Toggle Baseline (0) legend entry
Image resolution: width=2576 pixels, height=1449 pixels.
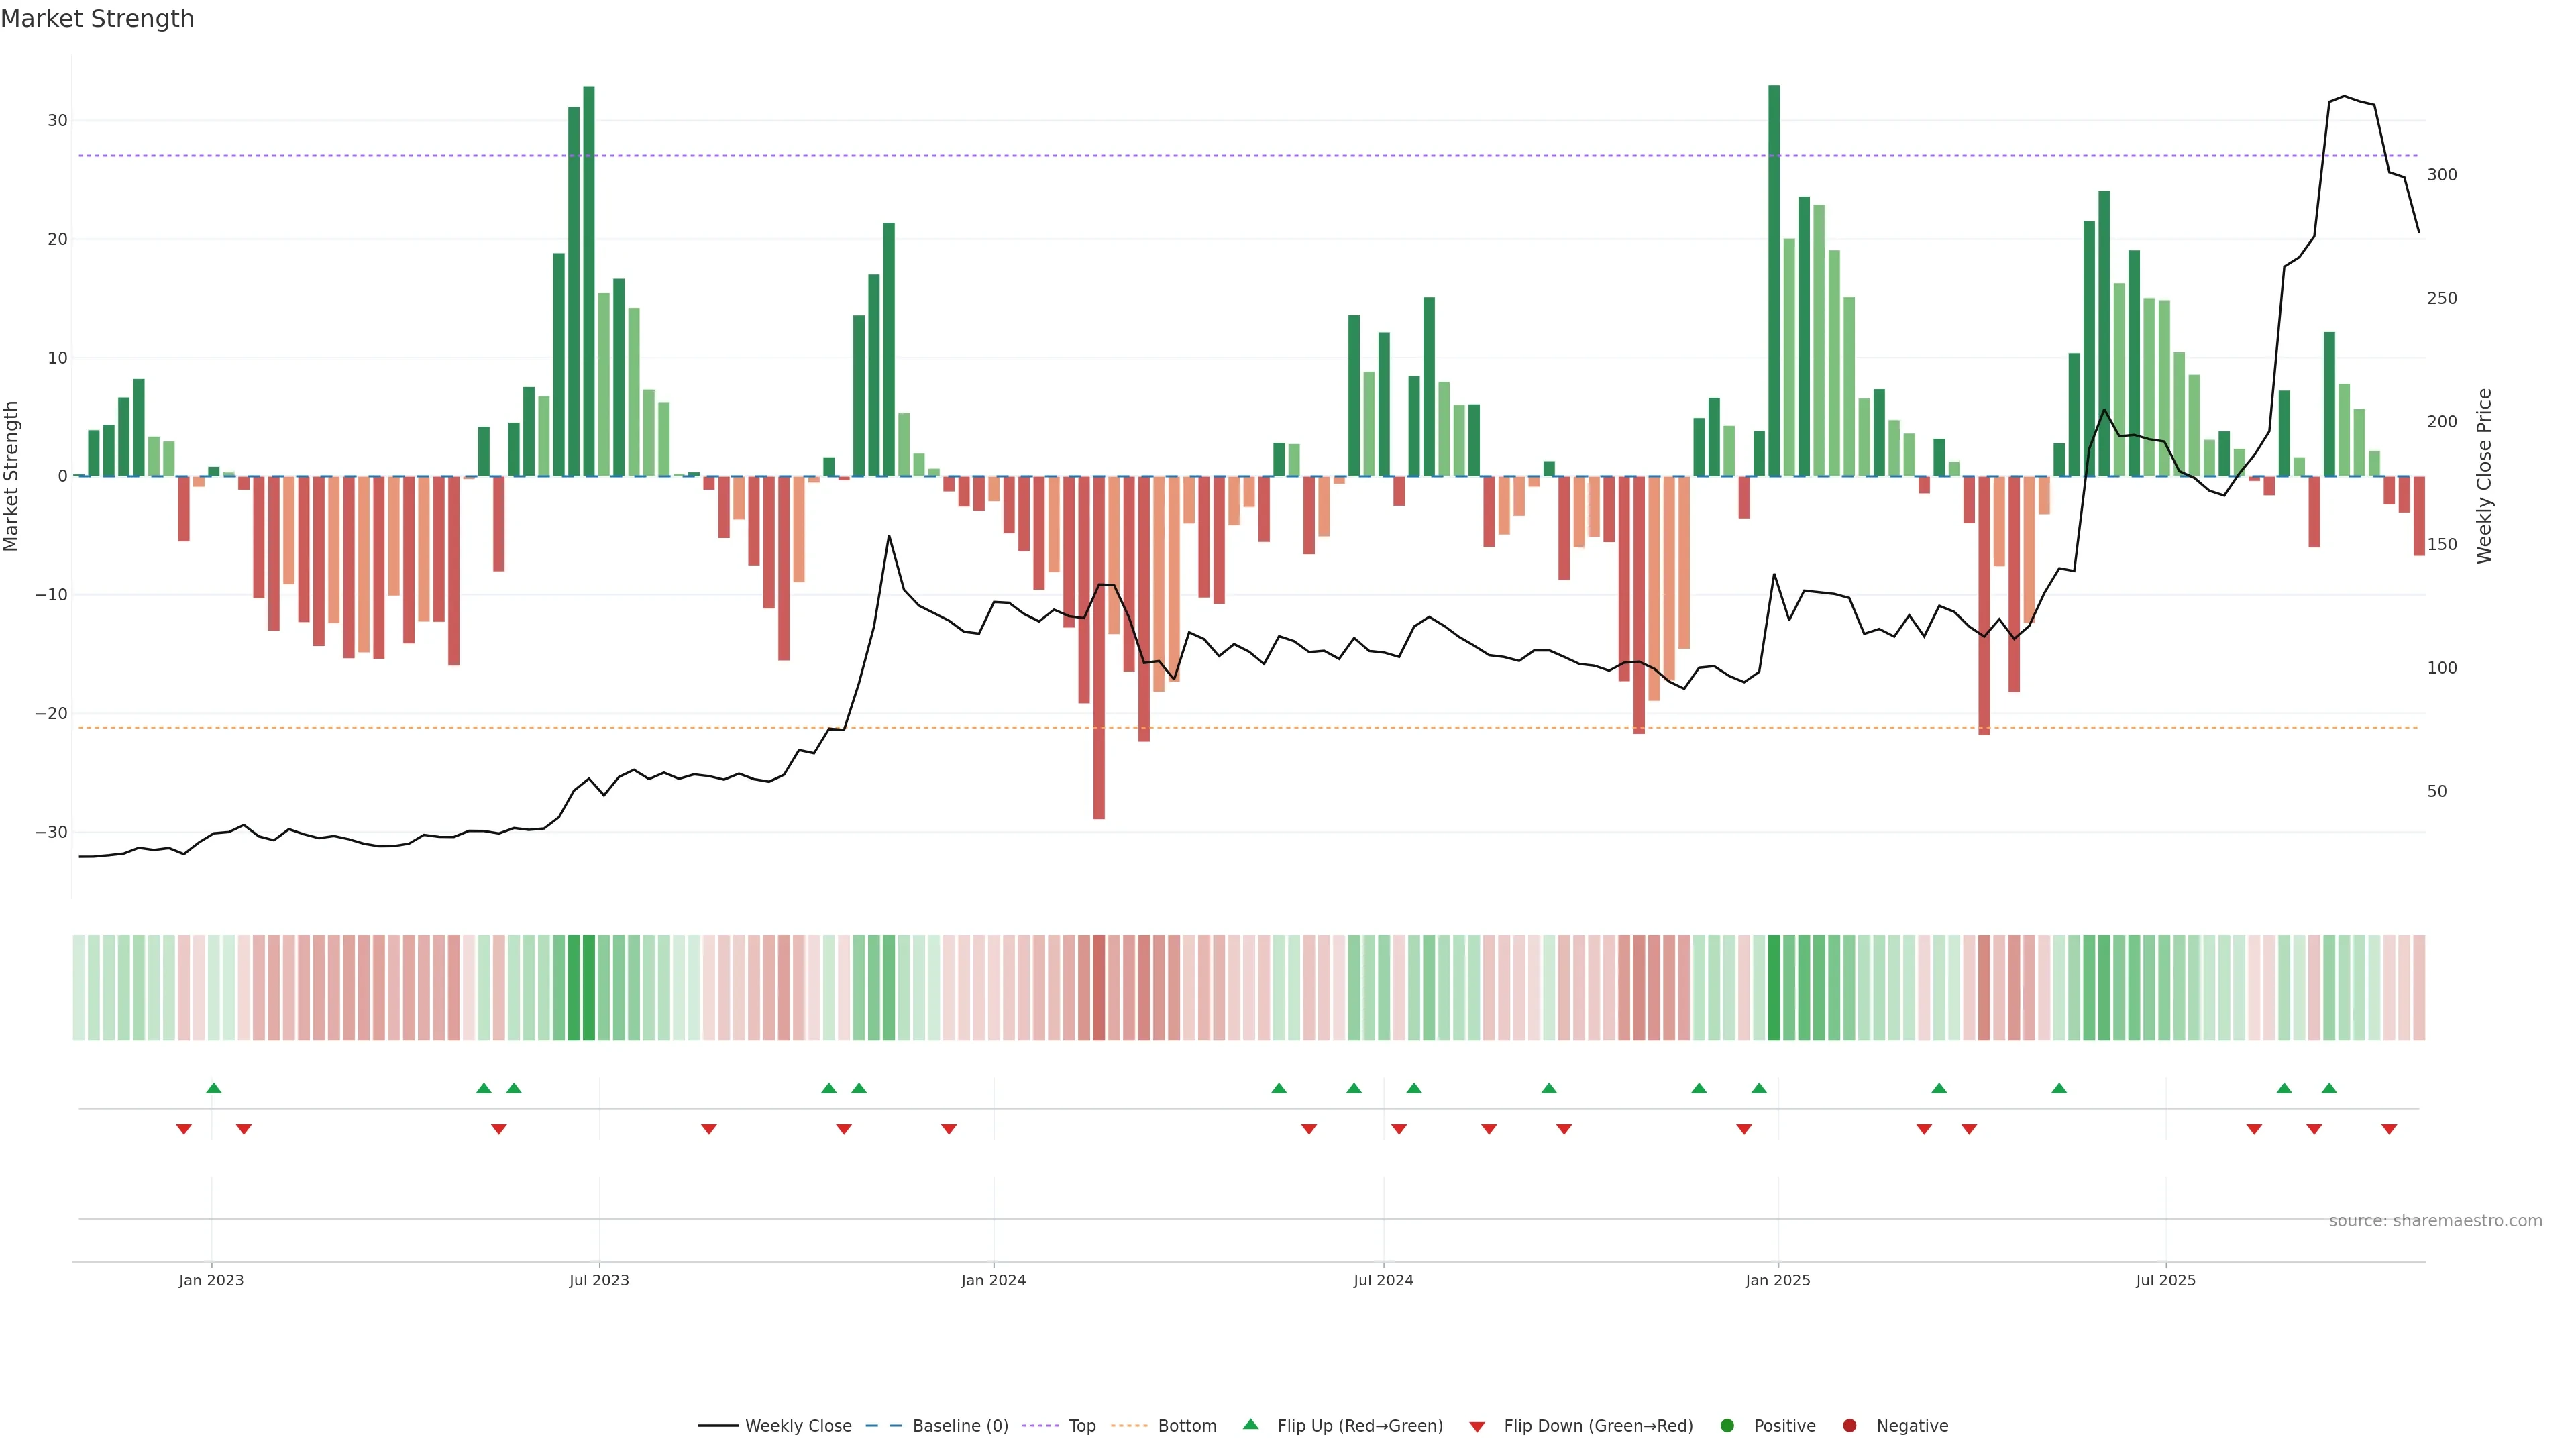click(x=959, y=1425)
